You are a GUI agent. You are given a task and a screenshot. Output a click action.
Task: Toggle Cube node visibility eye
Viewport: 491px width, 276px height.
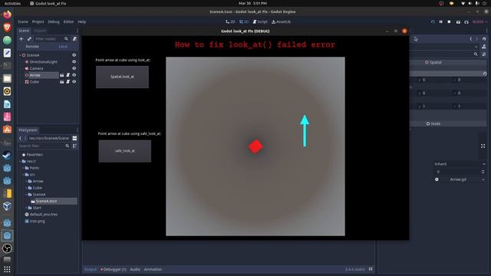(74, 82)
